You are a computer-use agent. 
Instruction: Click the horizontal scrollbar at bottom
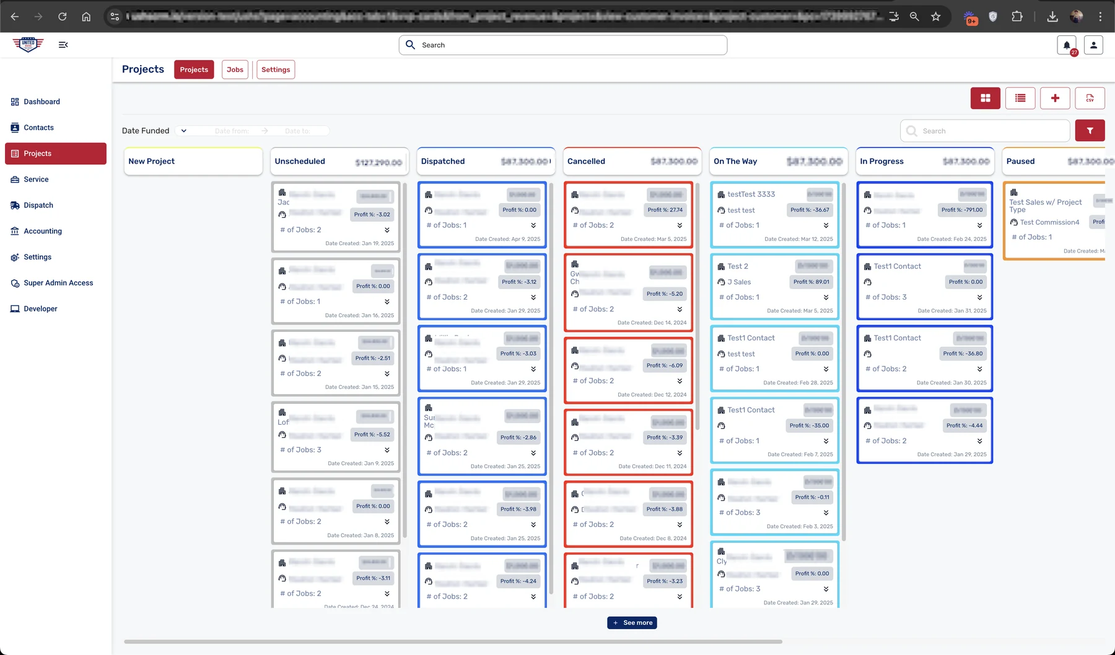click(453, 641)
